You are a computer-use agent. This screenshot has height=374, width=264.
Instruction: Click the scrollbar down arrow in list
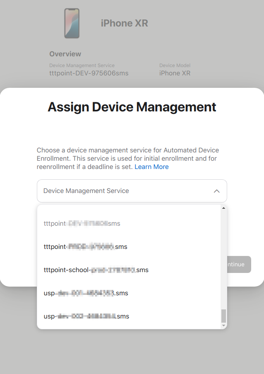click(x=224, y=326)
